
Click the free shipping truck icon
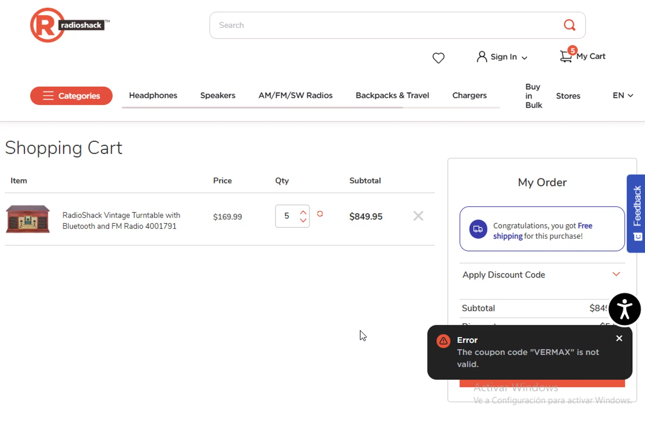[478, 229]
